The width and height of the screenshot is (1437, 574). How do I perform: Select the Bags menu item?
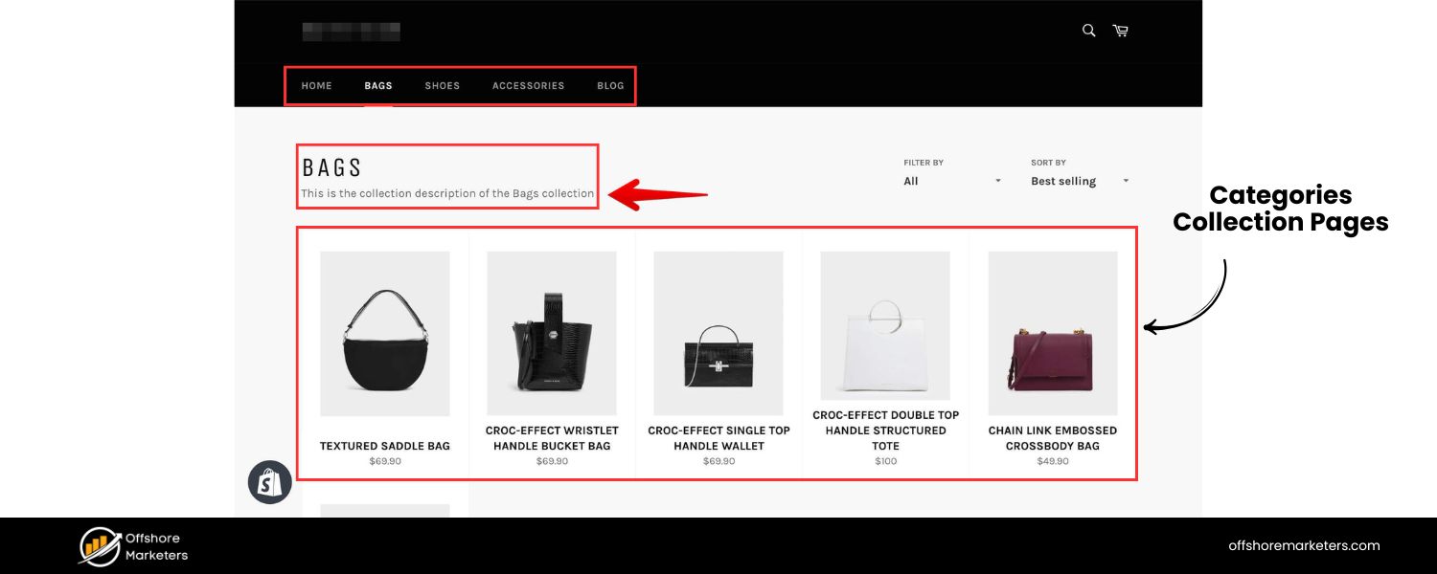378,85
